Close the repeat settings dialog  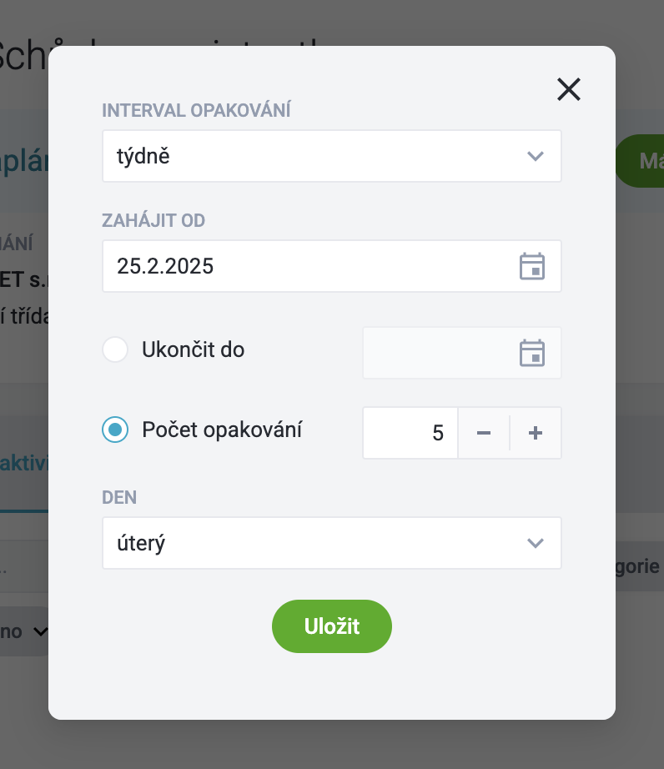[x=569, y=89]
